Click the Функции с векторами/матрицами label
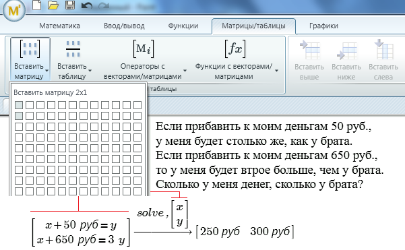405x250 pixels. coord(234,71)
